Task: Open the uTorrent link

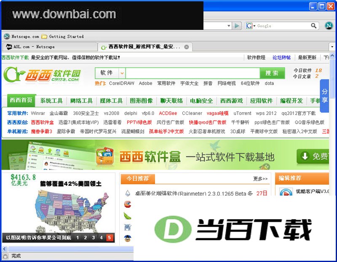Action: click(x=242, y=113)
